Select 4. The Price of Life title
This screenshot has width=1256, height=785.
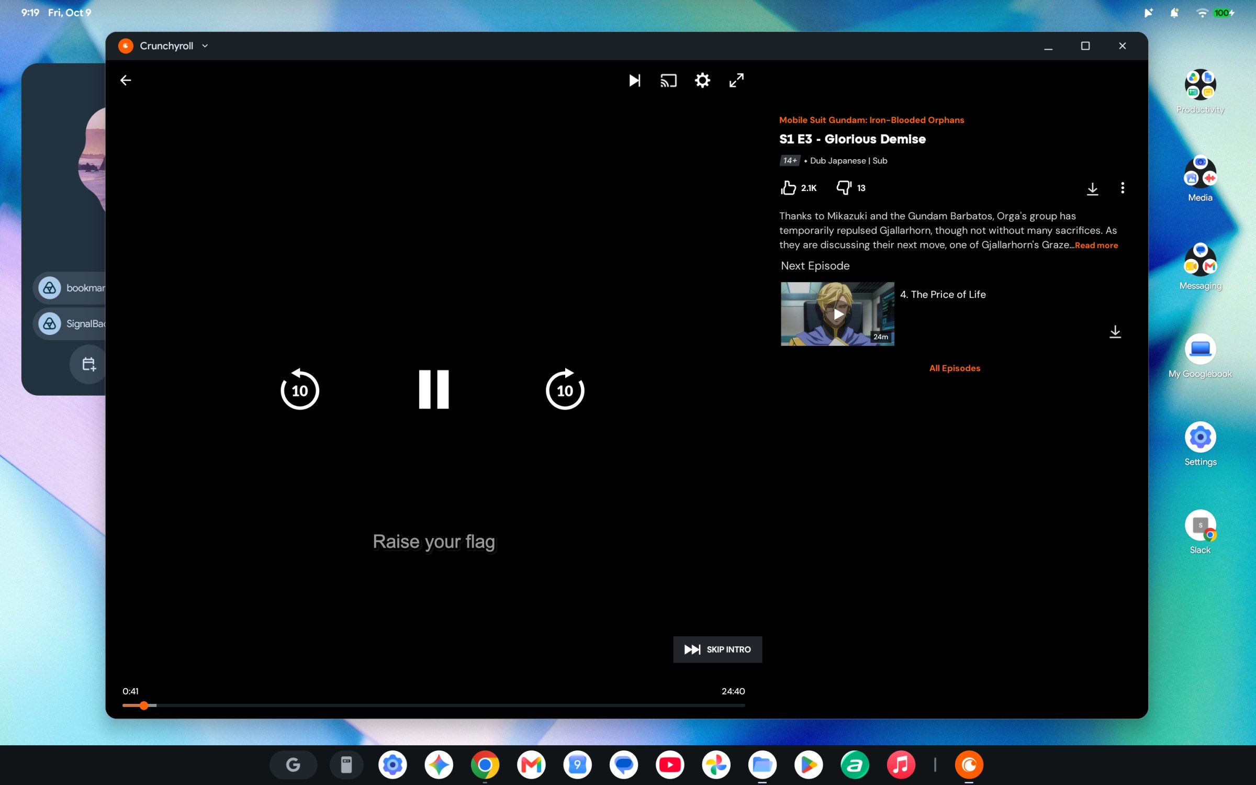pyautogui.click(x=943, y=295)
